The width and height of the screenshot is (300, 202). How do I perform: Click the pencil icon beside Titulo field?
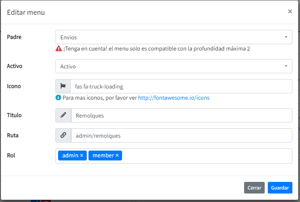[x=63, y=115]
